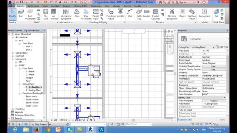Open the Properties help link
Screen dimensions: 237x133
[x=185, y=119]
